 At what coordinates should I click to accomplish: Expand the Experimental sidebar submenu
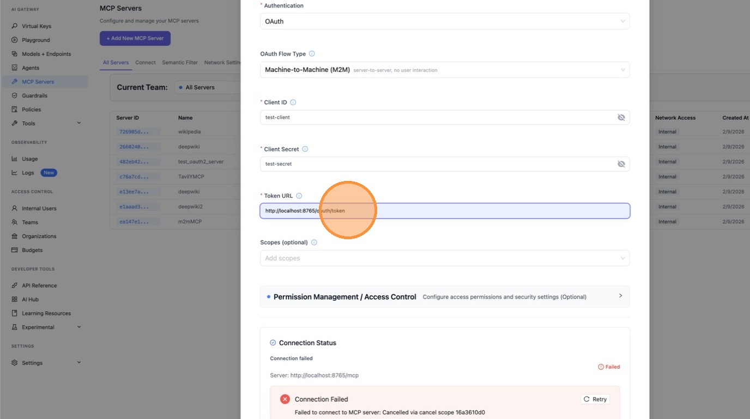coord(79,327)
